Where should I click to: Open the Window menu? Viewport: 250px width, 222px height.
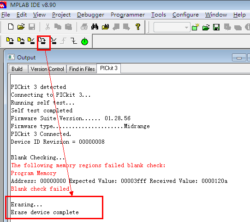tap(216, 15)
